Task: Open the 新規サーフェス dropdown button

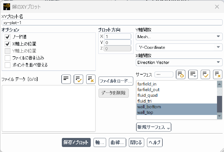Action: 153,127
